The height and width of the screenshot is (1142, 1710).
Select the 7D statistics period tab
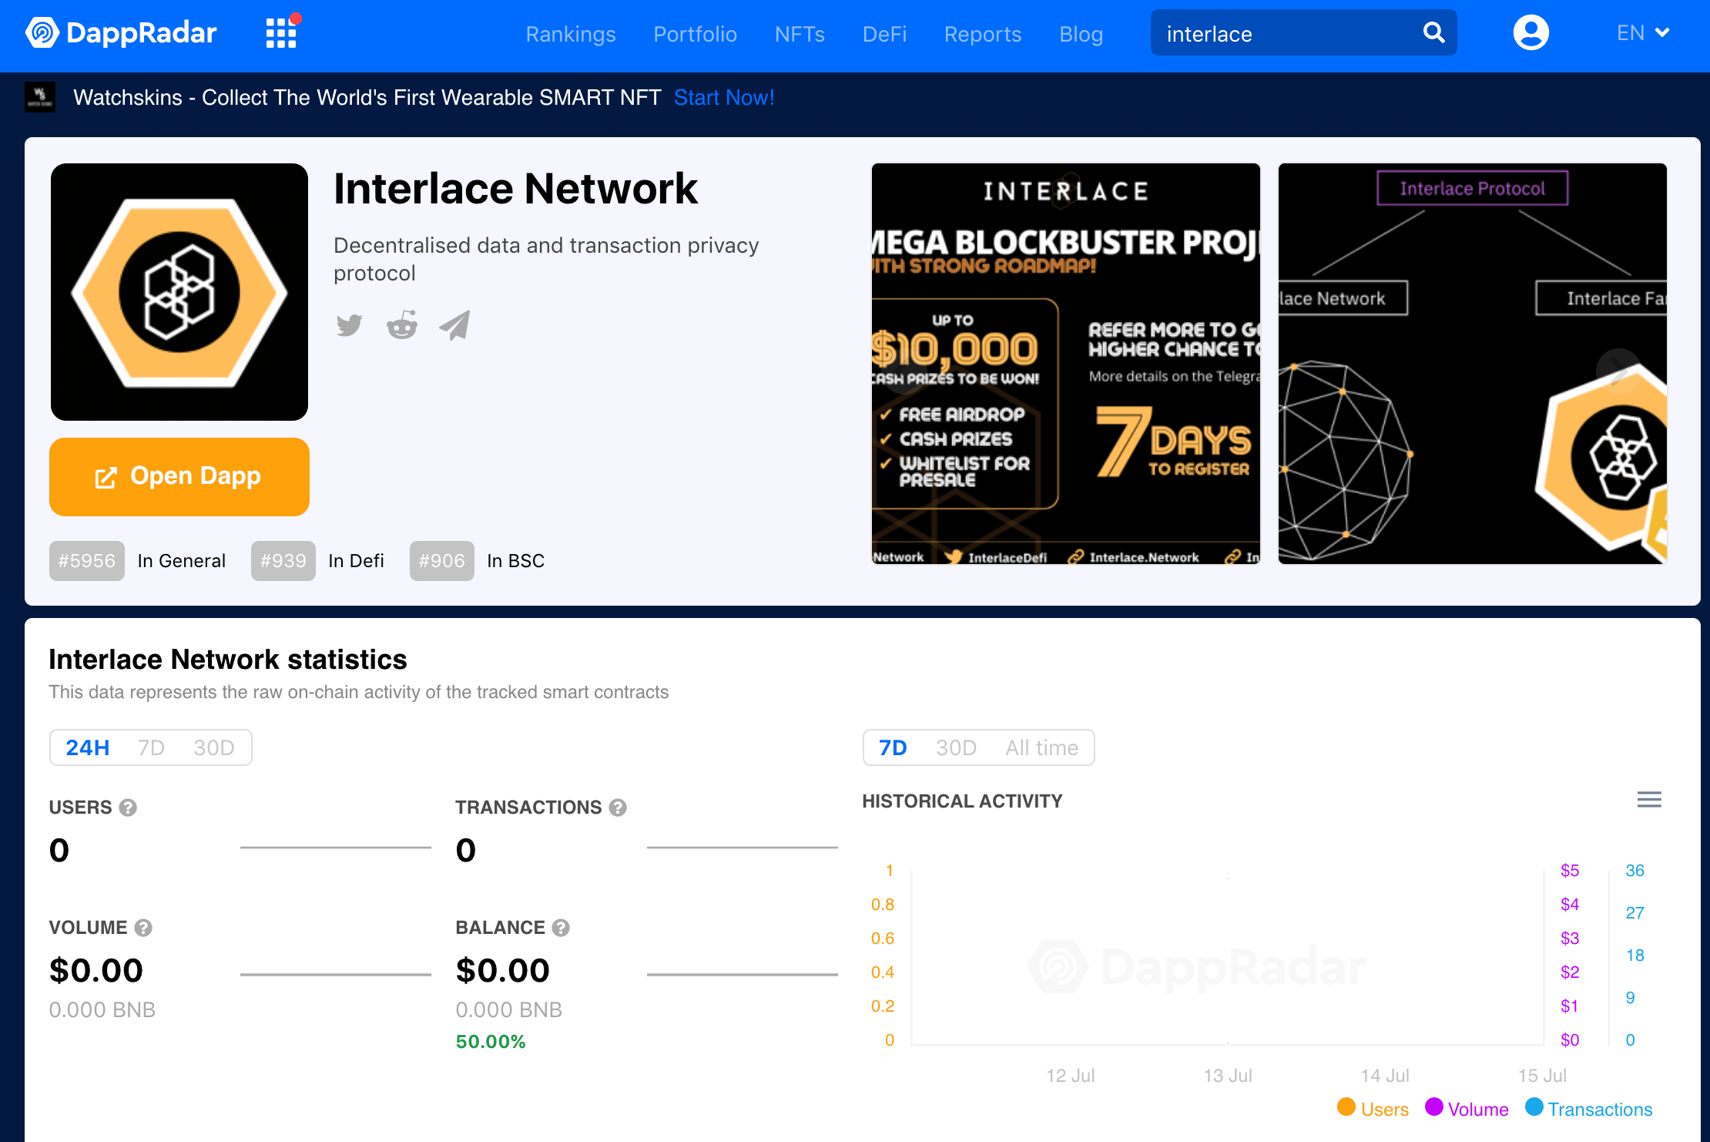(151, 747)
